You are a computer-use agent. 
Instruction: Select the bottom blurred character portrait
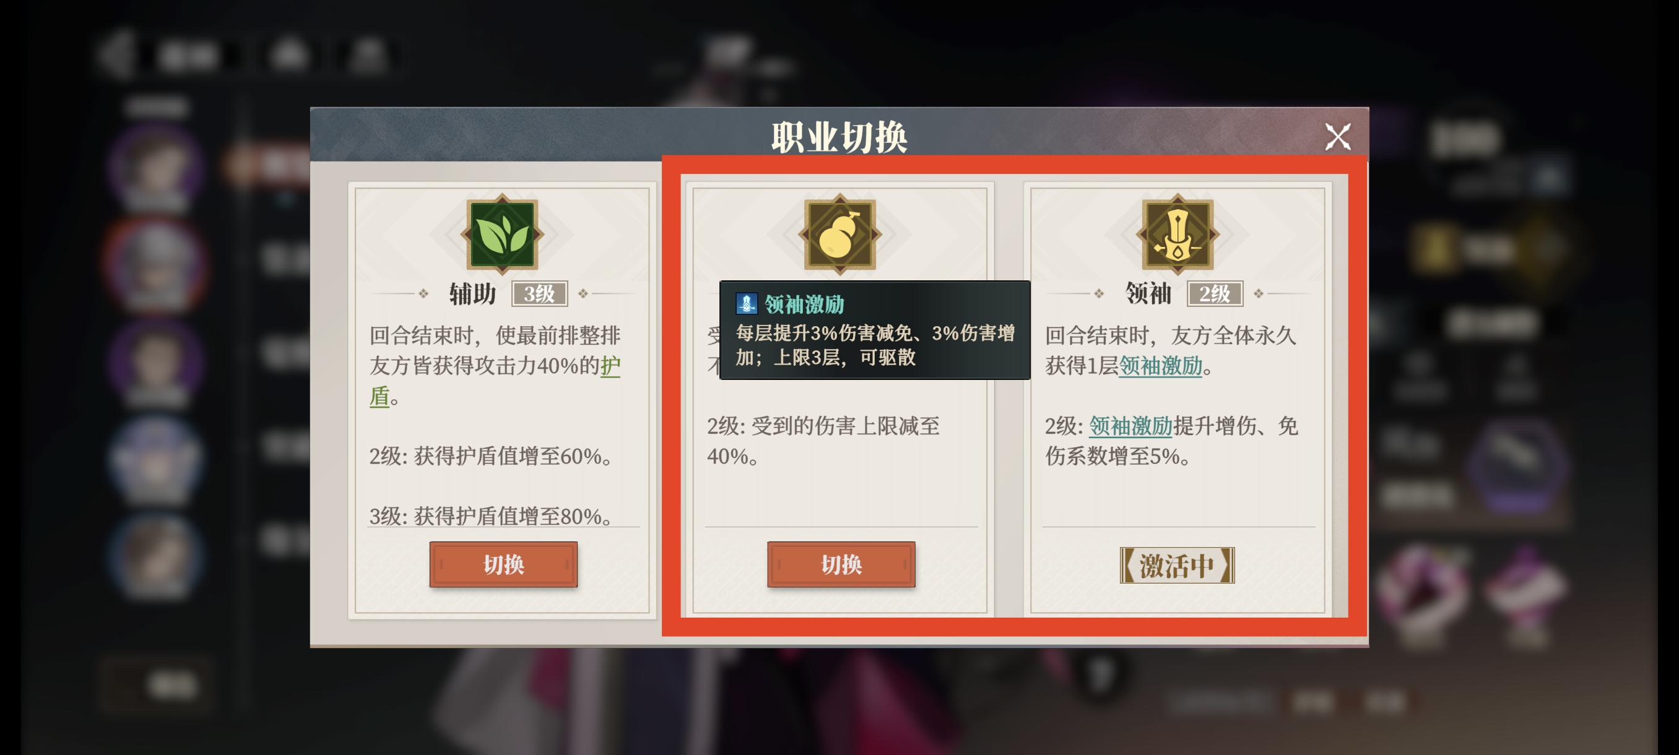(x=155, y=557)
